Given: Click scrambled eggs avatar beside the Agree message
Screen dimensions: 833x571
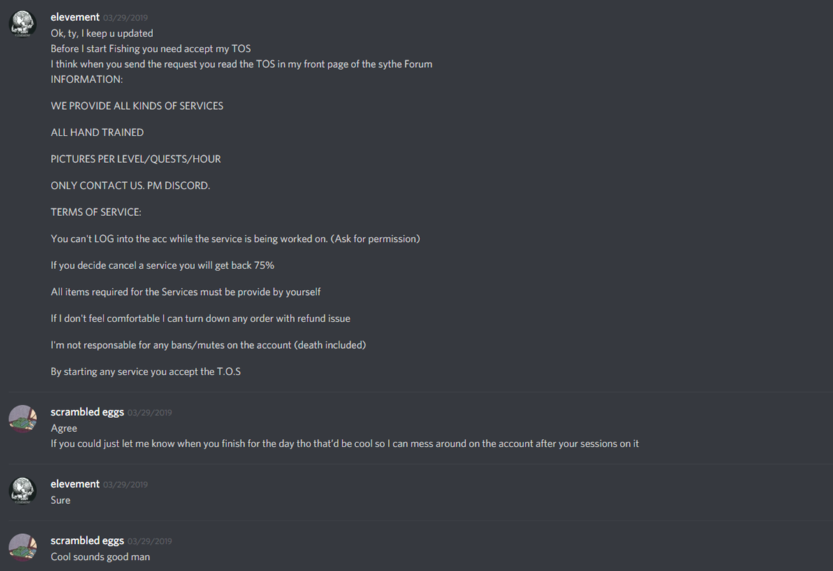Looking at the screenshot, I should click(x=23, y=419).
